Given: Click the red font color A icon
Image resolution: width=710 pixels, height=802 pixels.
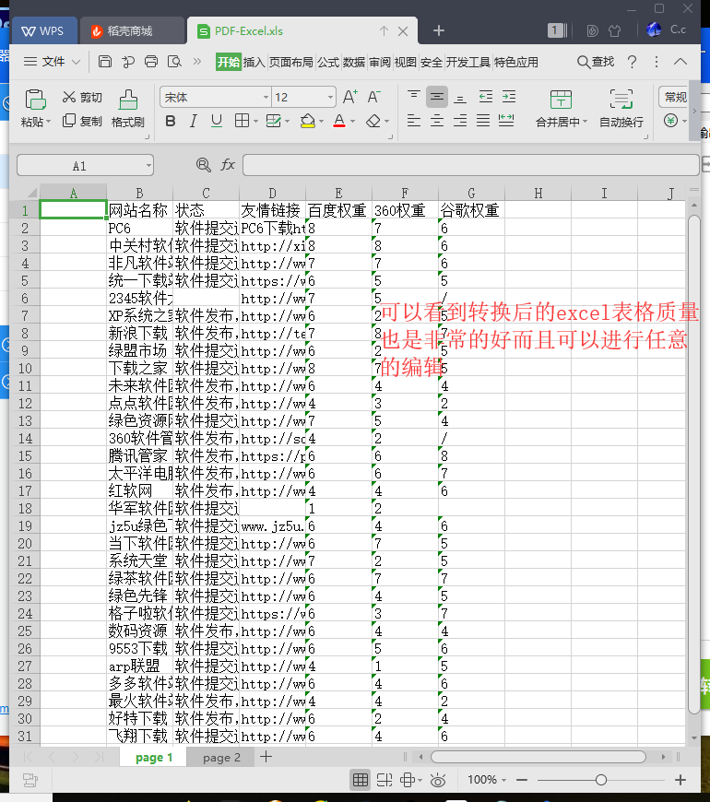Looking at the screenshot, I should pyautogui.click(x=338, y=121).
